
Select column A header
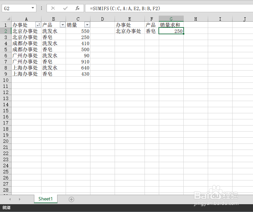click(26, 19)
